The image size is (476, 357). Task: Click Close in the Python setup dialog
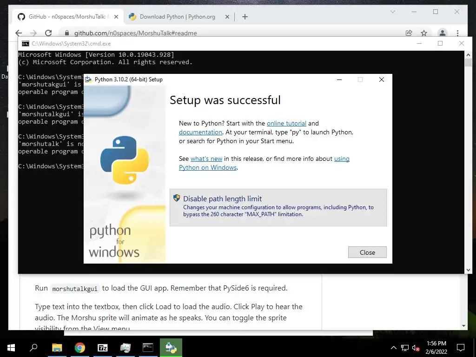[367, 252]
